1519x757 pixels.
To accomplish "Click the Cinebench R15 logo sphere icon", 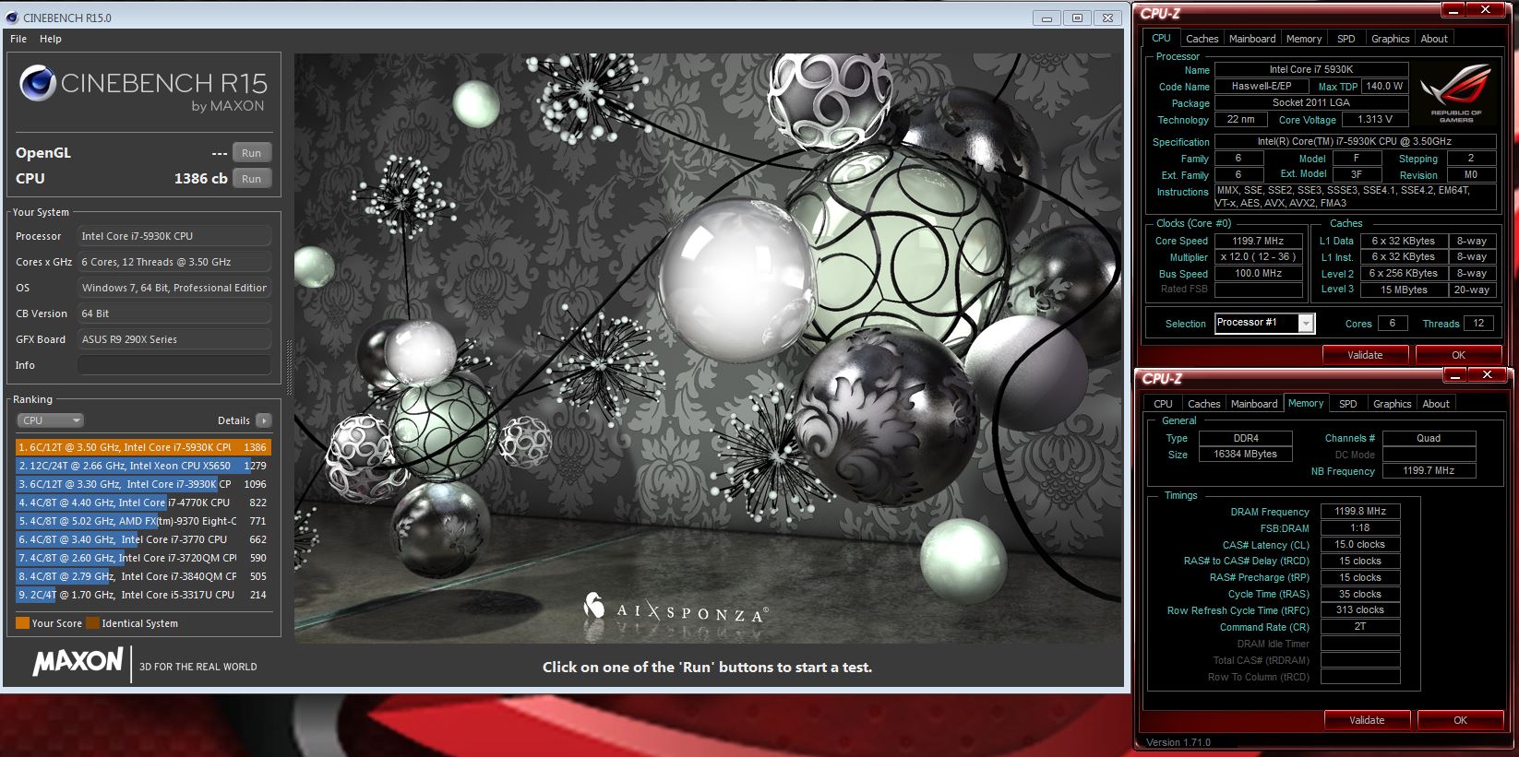I will coord(37,83).
